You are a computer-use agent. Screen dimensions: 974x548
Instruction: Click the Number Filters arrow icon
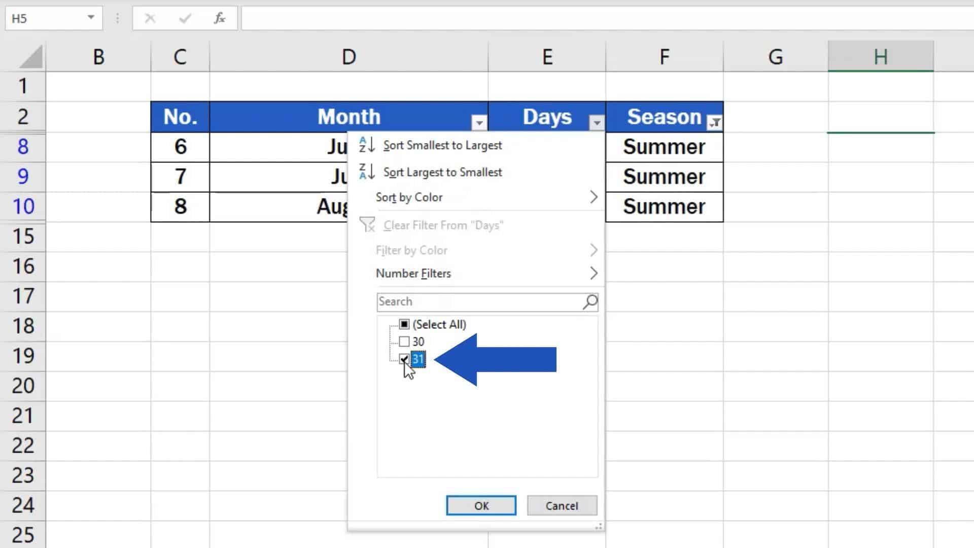[x=590, y=273]
